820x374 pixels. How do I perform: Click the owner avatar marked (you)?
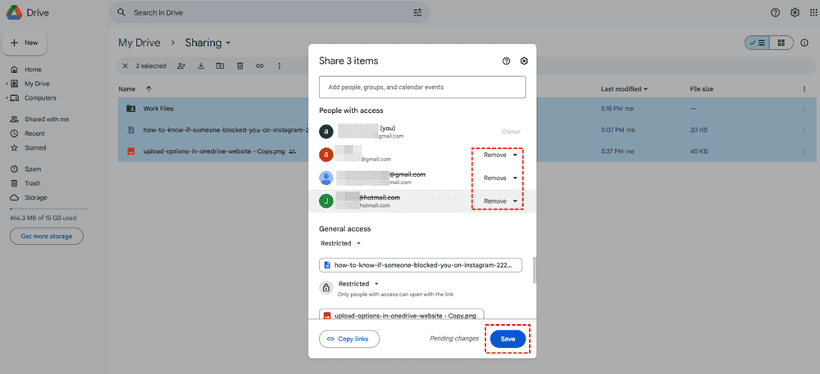[x=326, y=132]
